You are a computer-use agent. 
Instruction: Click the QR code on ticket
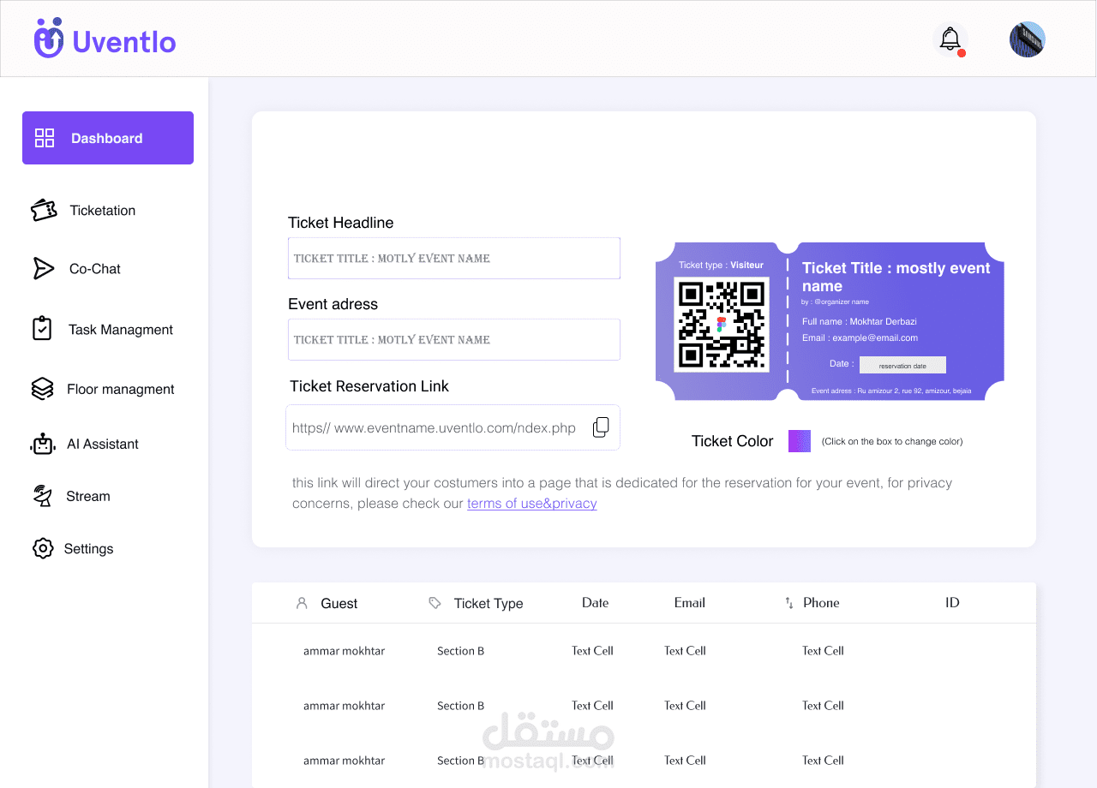pos(722,325)
